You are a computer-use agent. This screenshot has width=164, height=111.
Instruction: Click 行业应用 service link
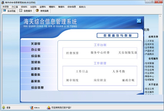[149, 70]
